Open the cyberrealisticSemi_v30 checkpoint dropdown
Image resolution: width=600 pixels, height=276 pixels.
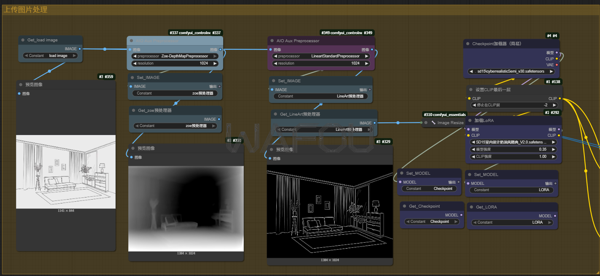coord(512,72)
